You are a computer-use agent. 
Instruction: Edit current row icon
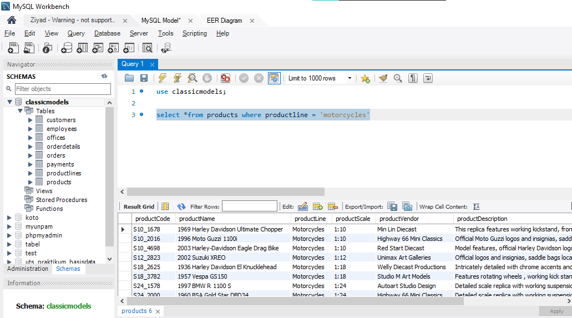tap(303, 206)
